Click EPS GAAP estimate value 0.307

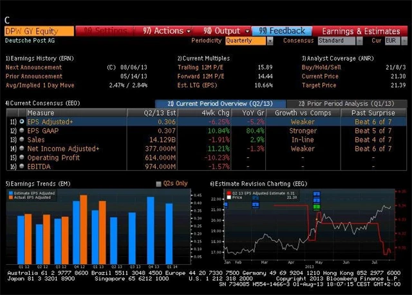point(167,131)
